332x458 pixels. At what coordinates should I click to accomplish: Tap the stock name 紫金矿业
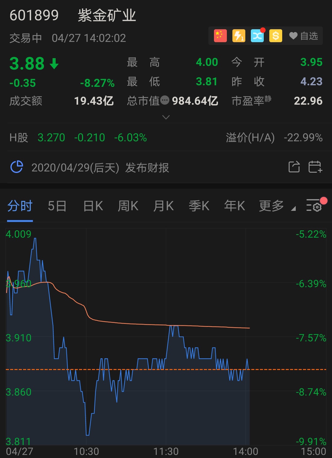click(x=107, y=15)
